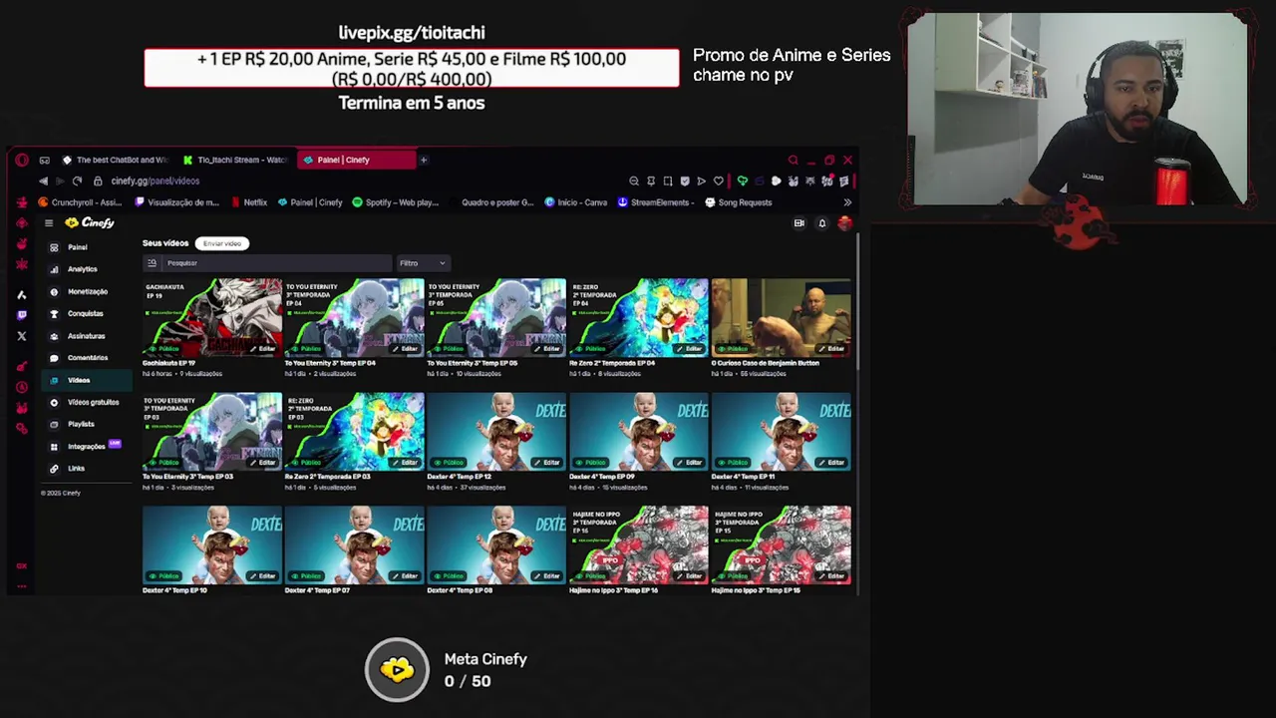
Task: Toggle Público on Re Zero EP 04
Action: coord(590,349)
